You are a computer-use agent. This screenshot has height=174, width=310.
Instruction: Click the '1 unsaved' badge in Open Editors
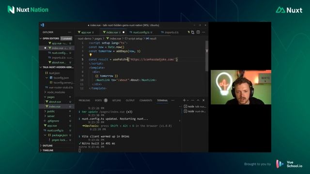(66, 39)
